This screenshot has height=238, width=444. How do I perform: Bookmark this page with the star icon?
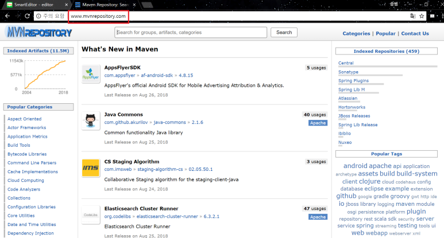(422, 16)
